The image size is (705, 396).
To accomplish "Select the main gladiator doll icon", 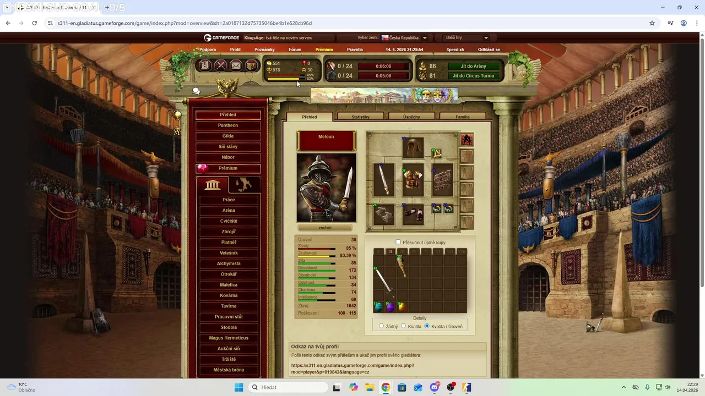I will click(467, 140).
